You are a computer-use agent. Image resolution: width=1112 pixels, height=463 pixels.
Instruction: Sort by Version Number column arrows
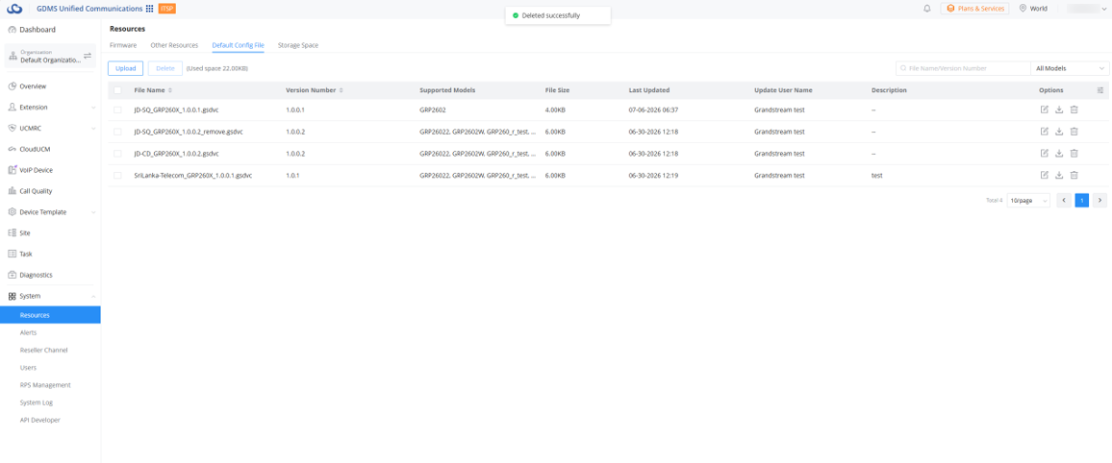[341, 90]
